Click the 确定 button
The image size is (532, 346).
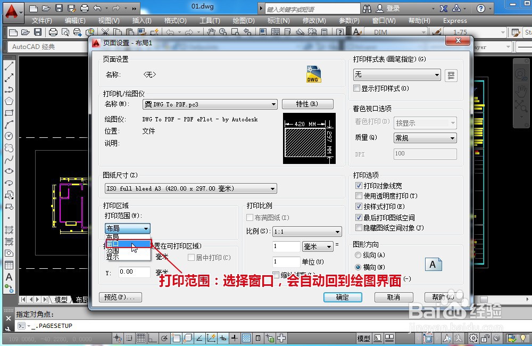pos(343,297)
